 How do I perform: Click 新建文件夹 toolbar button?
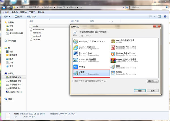click(31, 16)
